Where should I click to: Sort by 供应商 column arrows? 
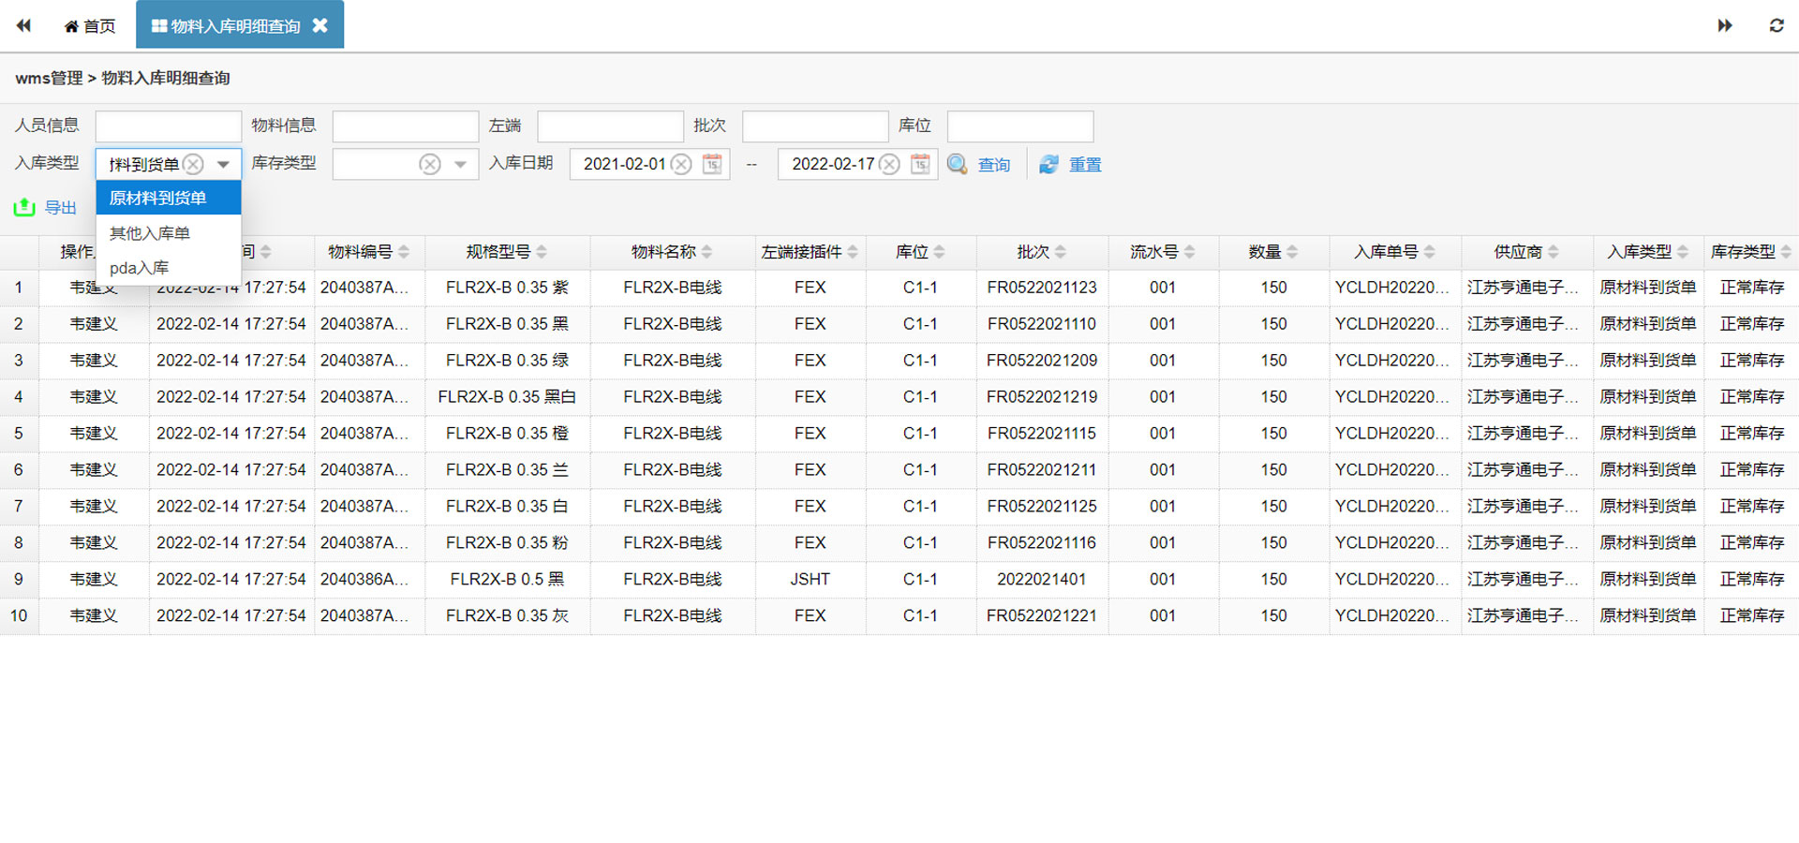pyautogui.click(x=1553, y=252)
